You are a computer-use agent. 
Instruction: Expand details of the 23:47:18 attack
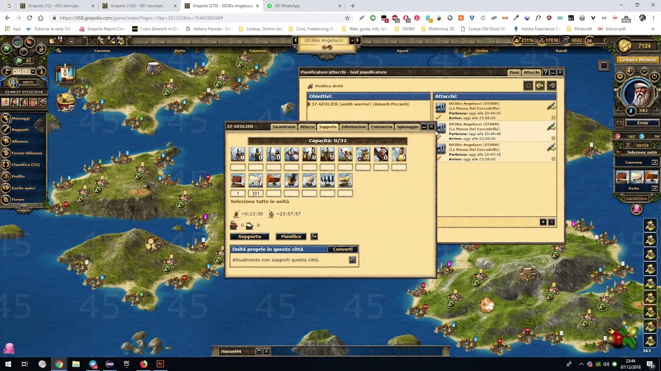[x=553, y=159]
